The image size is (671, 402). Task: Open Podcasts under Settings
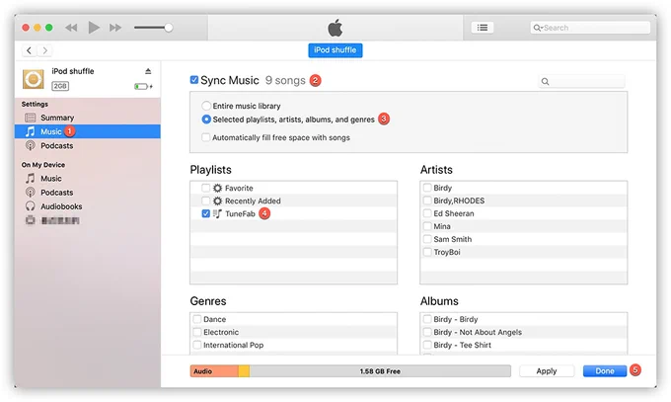coord(87,146)
